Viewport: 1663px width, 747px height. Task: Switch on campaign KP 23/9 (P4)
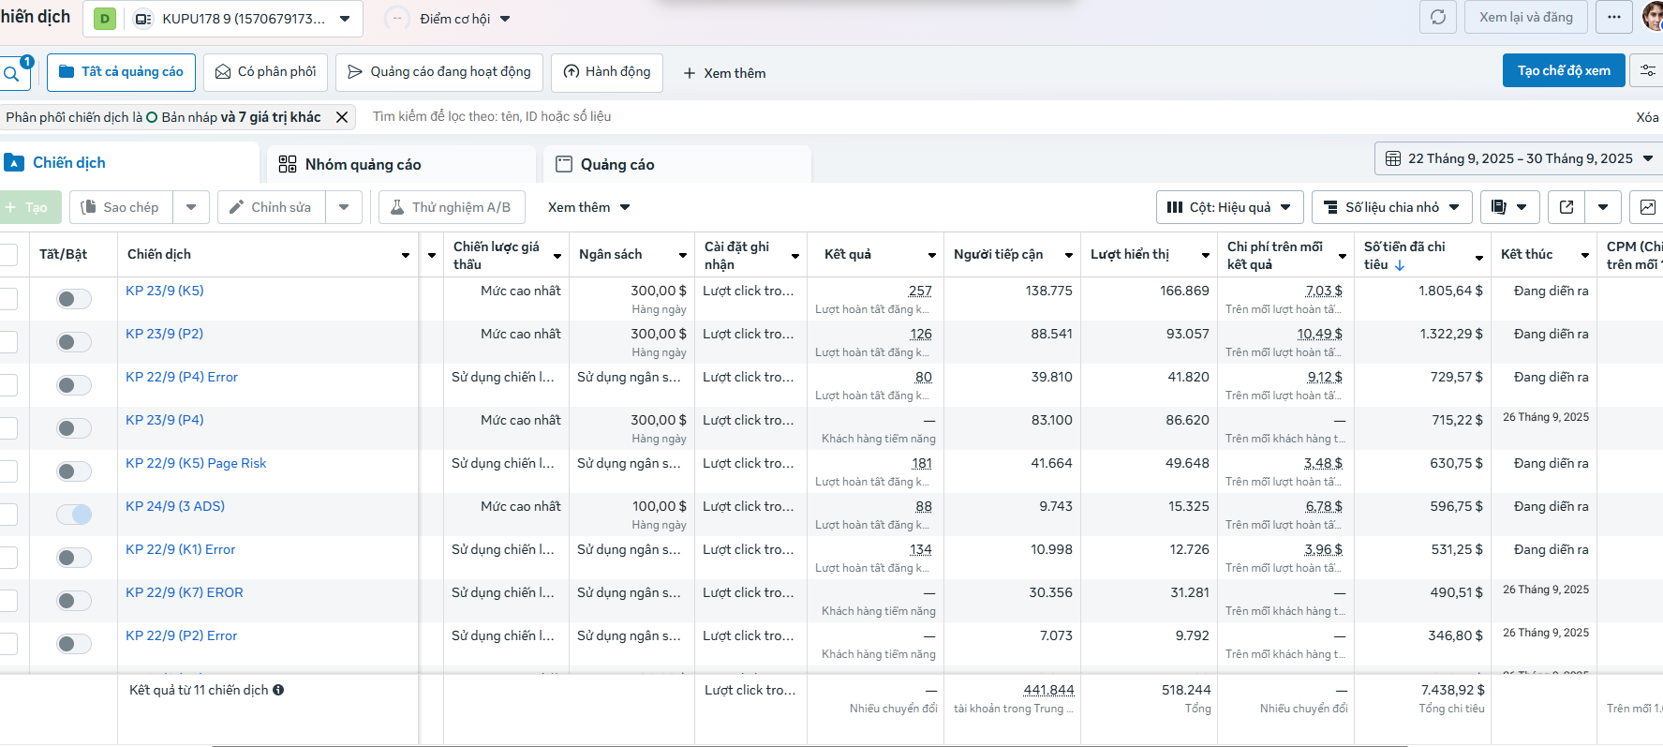click(74, 428)
